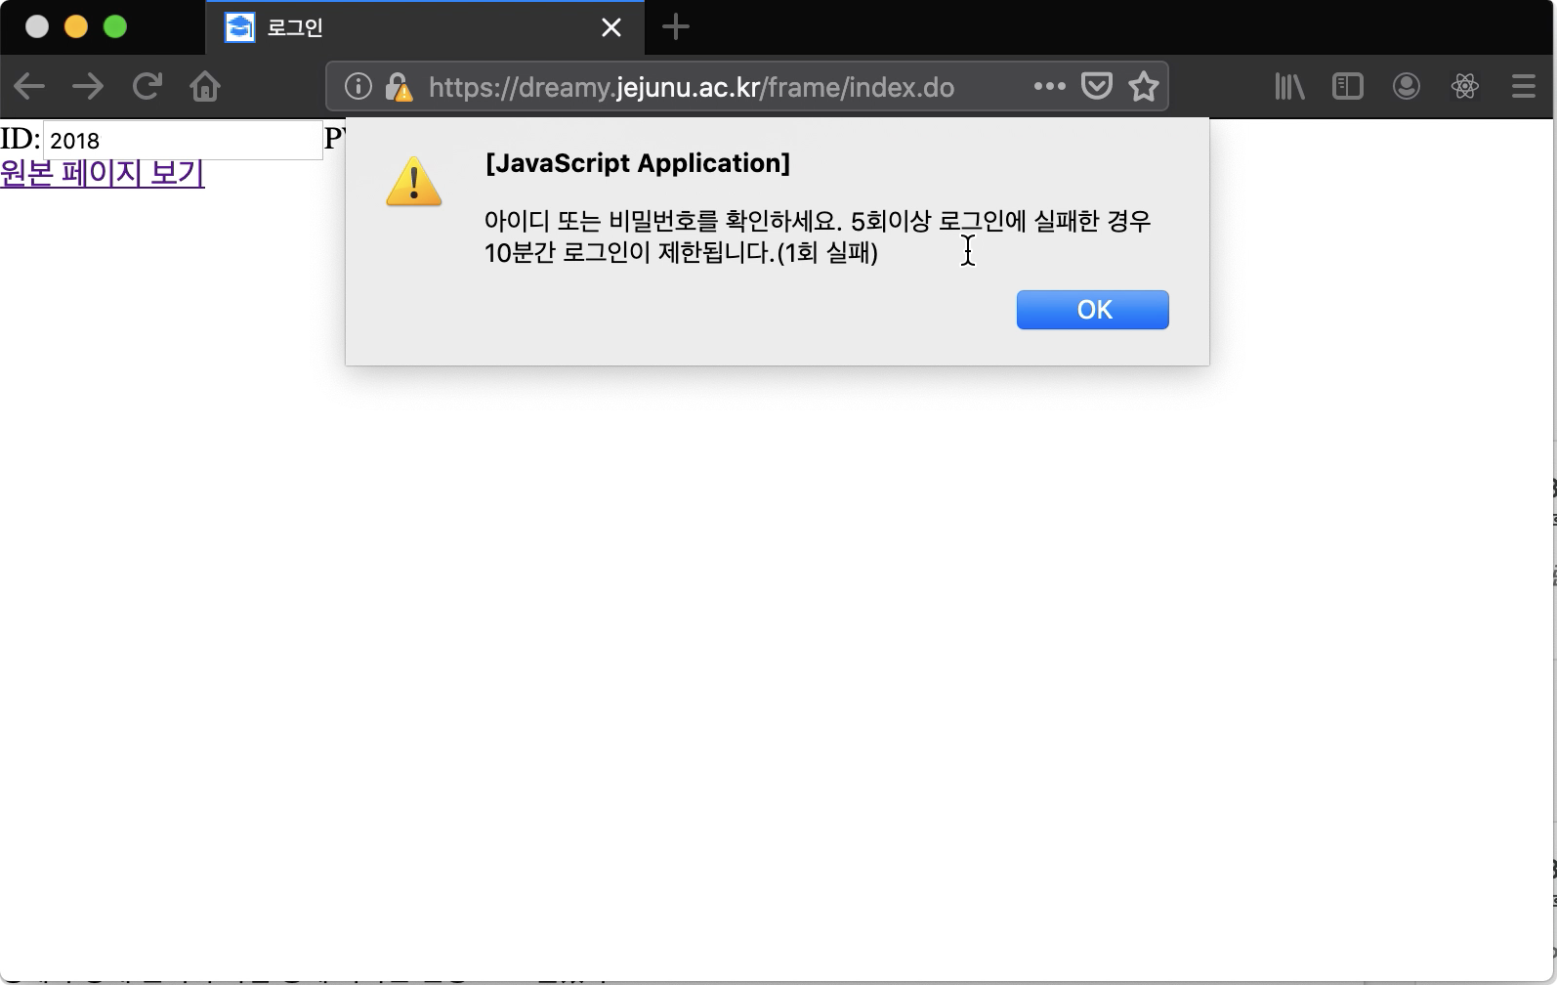Toggle the sidebar view icon
This screenshot has height=985, width=1557.
(1348, 87)
